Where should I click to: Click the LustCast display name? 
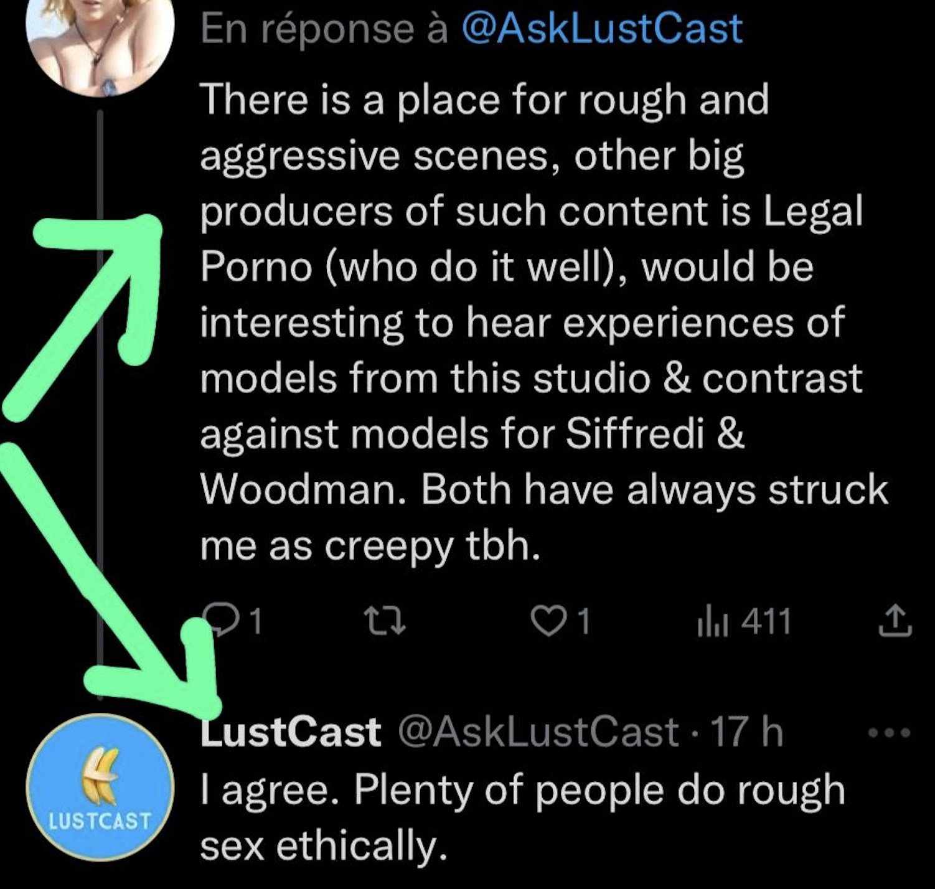point(291,732)
